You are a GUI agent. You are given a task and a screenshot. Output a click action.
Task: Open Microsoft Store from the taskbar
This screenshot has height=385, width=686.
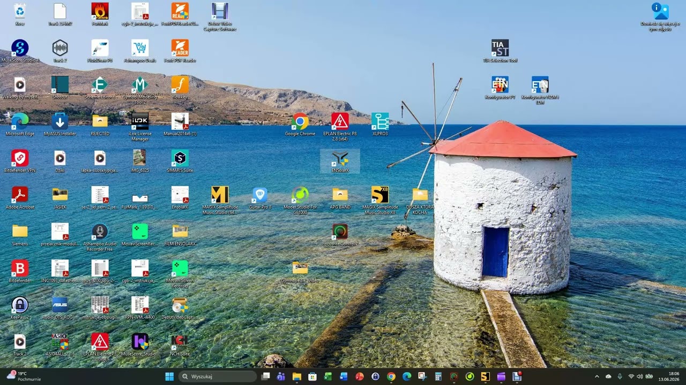(x=312, y=376)
